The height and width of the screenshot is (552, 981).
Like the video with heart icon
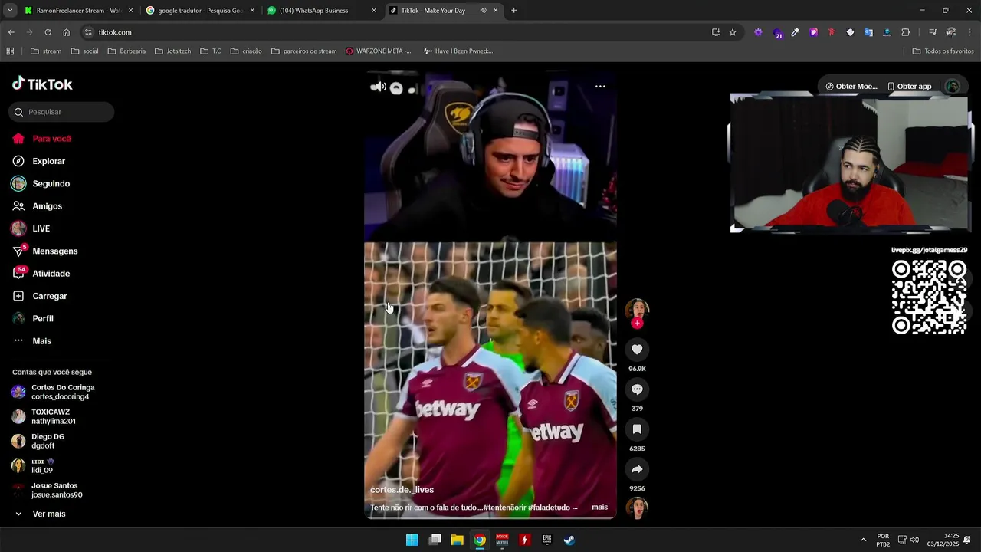637,350
